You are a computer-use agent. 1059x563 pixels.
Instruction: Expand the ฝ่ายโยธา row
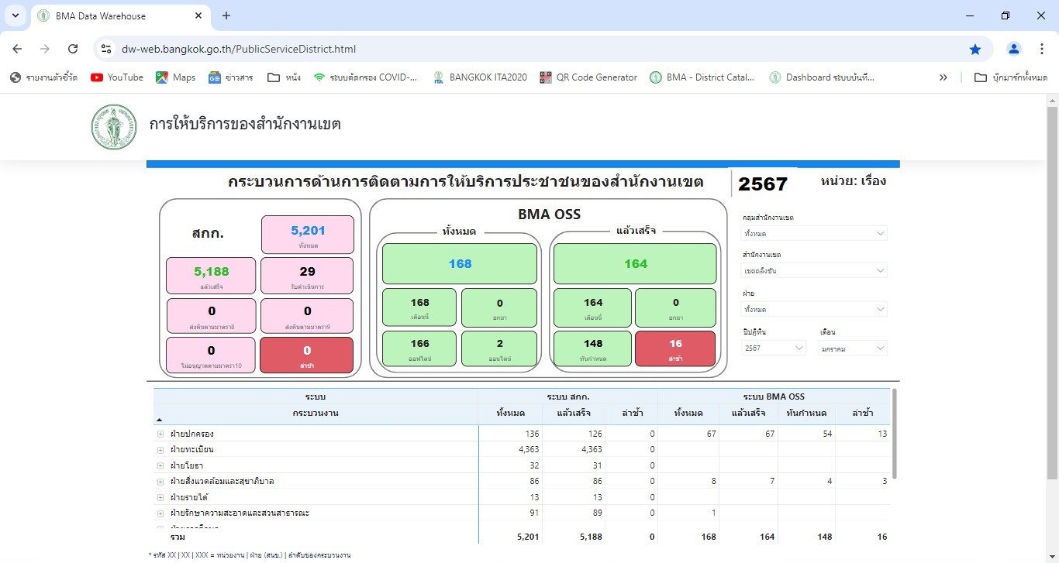(x=160, y=465)
